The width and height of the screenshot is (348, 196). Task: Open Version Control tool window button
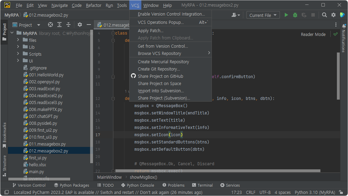(x=29, y=185)
